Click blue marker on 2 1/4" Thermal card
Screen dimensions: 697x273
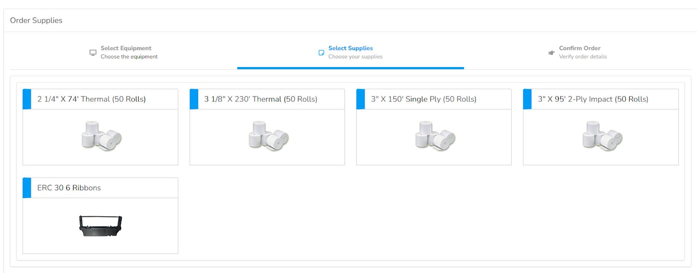click(27, 99)
